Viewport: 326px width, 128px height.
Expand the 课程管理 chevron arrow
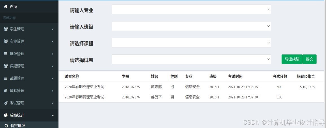tap(53, 66)
